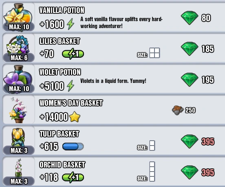
Task: Click the Orchid Basket vertical size grid
Action: (x=152, y=172)
